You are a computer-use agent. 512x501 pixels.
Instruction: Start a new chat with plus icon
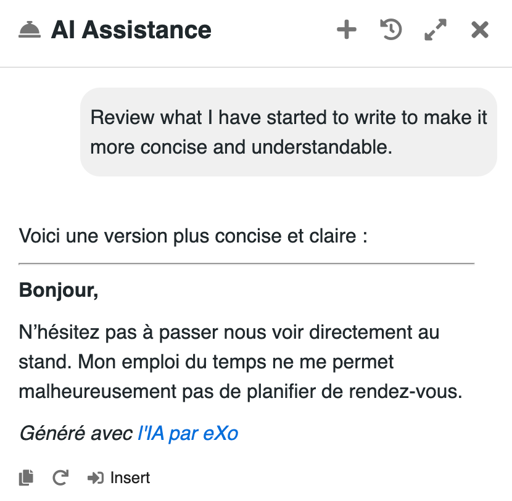[347, 30]
